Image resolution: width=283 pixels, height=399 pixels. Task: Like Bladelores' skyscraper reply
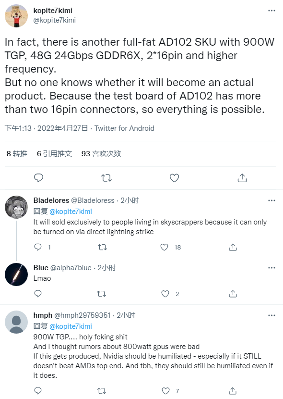(164, 247)
